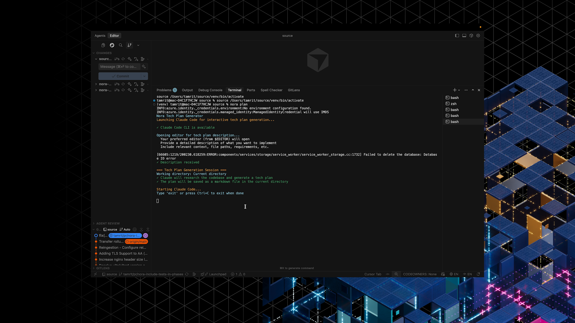Open the Explorer files icon in sidebar
The image size is (575, 323).
tap(103, 45)
